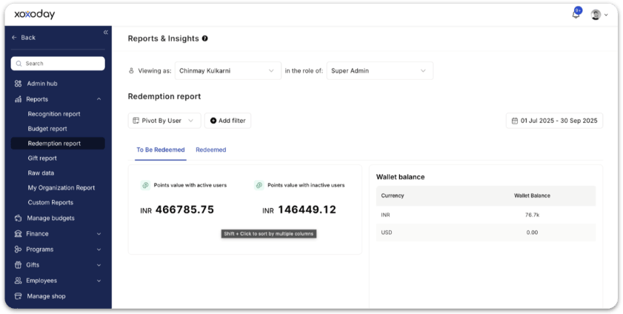The image size is (623, 314).
Task: Open the notifications bell icon
Action: 576,15
